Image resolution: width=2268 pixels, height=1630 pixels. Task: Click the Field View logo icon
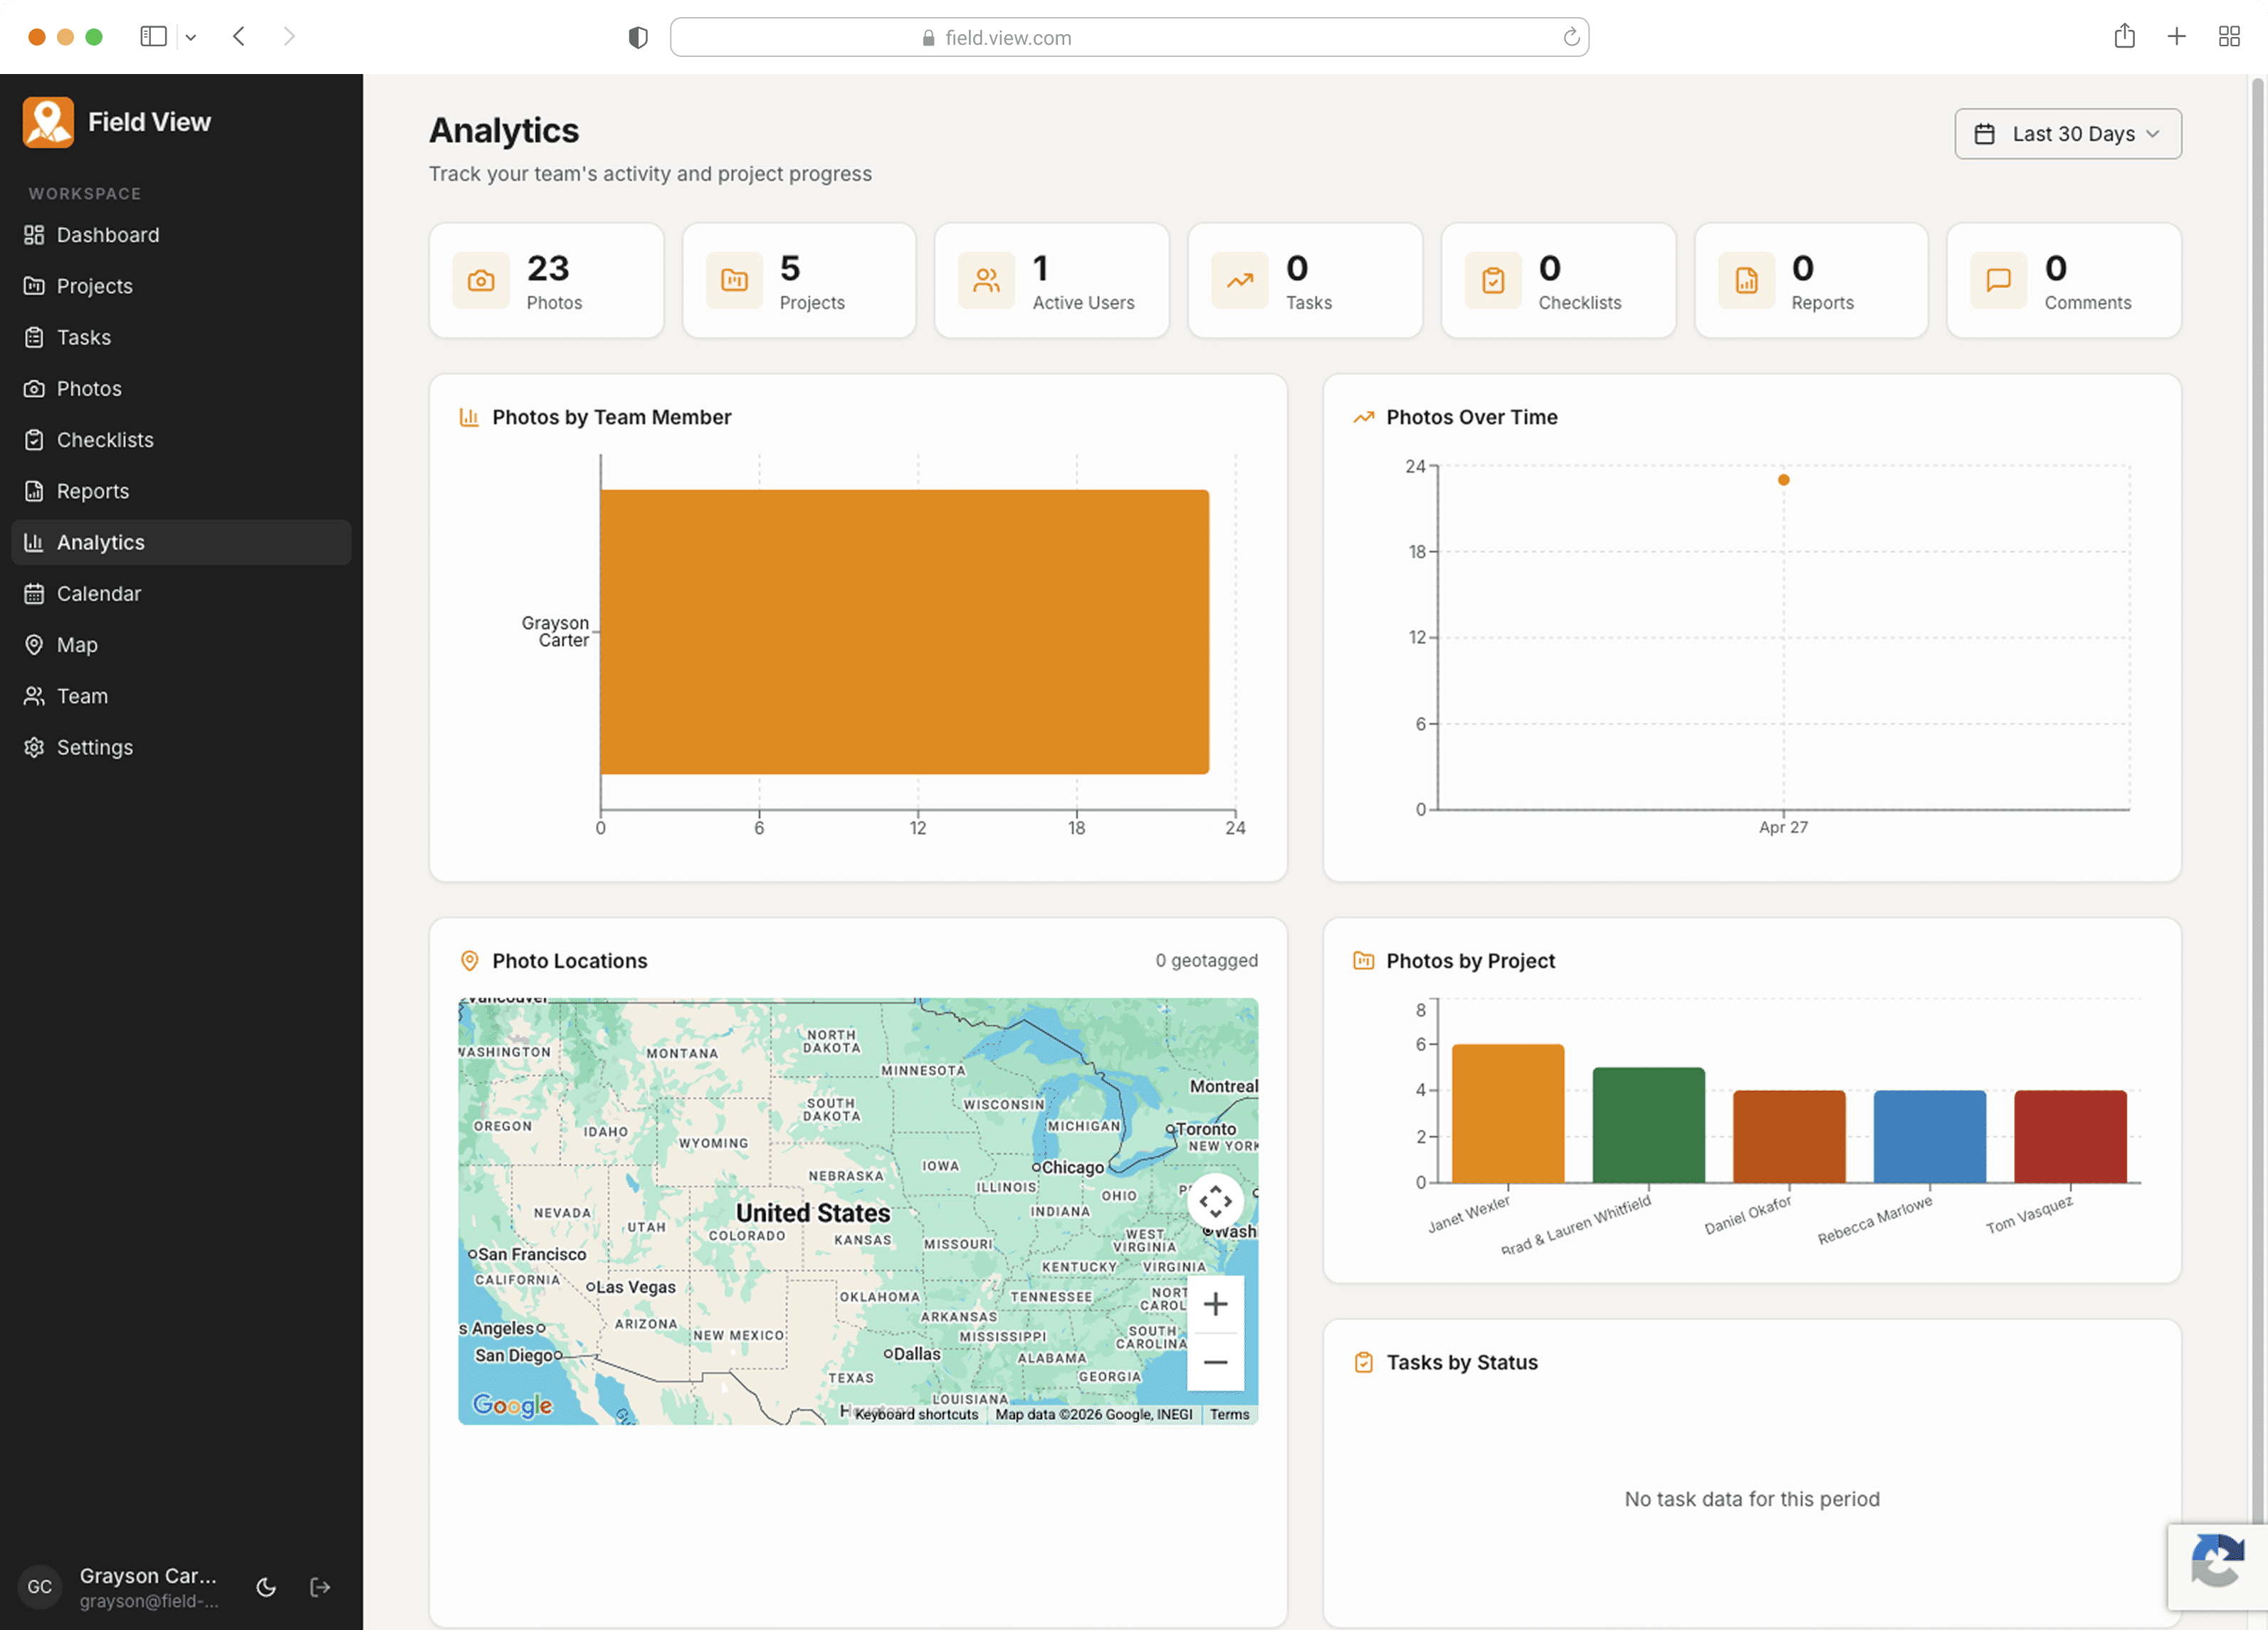pos(48,122)
